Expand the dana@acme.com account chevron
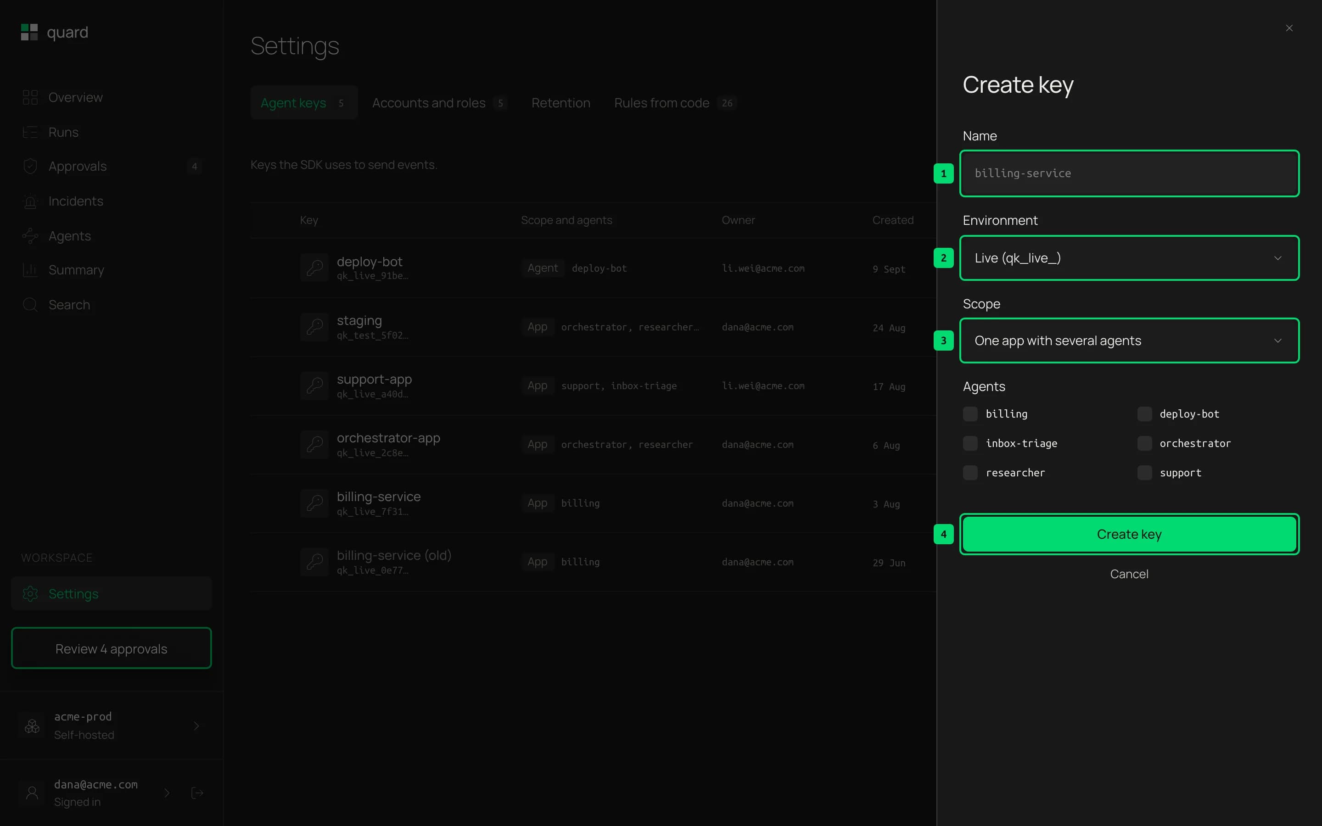1322x826 pixels. click(x=167, y=793)
